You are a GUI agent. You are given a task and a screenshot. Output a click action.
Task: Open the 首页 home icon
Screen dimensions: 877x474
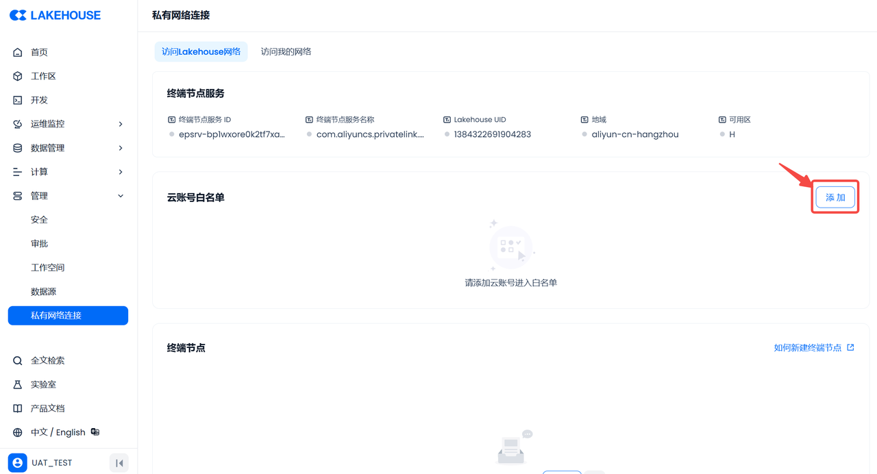pyautogui.click(x=18, y=52)
